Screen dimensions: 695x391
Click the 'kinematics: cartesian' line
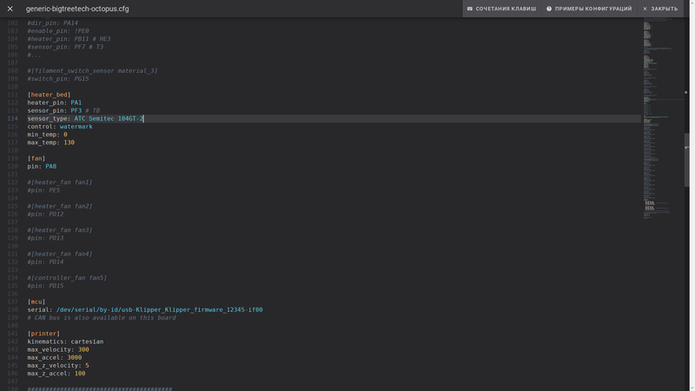coord(65,341)
